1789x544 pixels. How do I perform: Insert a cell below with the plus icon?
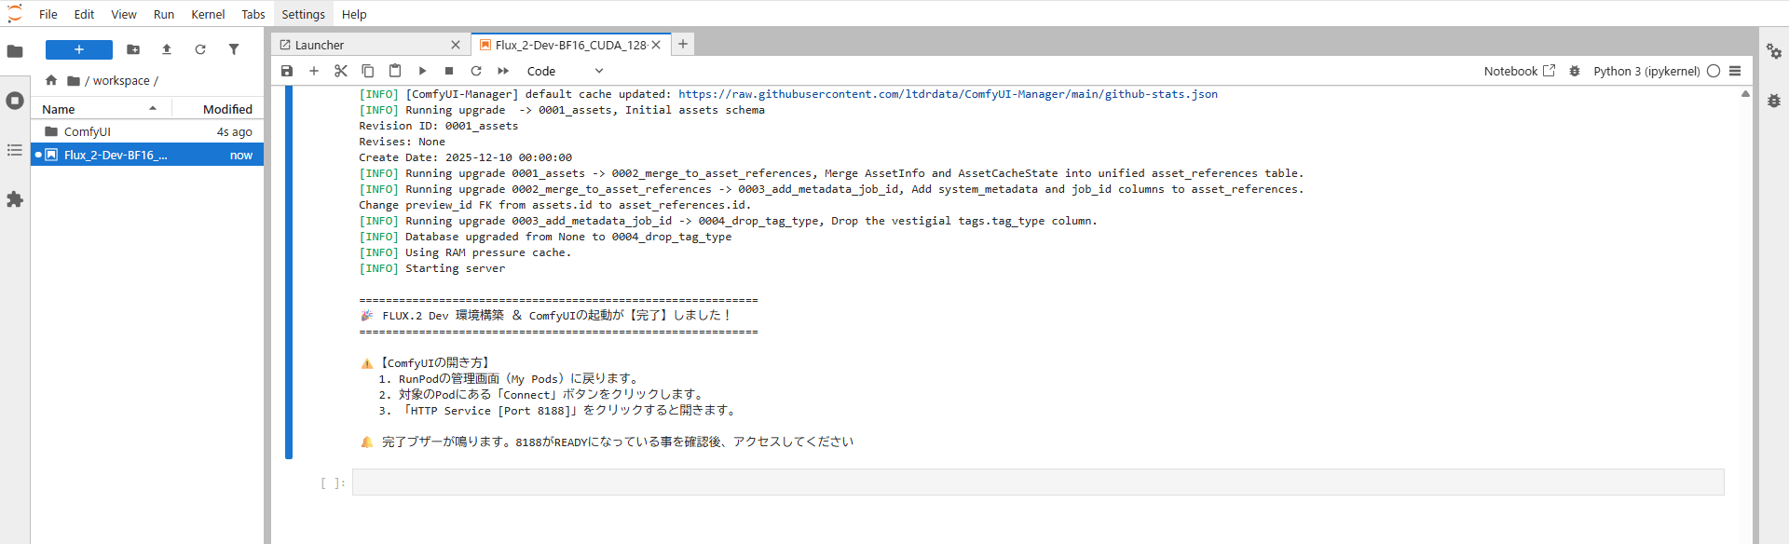[x=314, y=71]
